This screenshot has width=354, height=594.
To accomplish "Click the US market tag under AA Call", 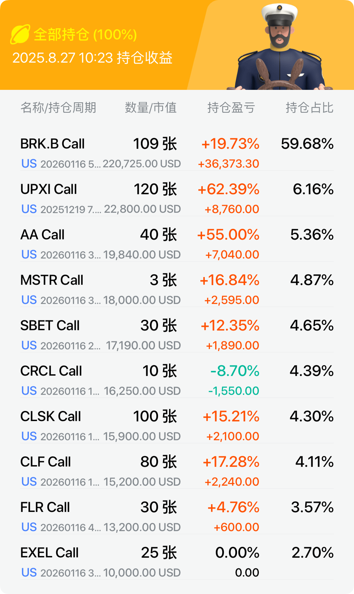I will tap(29, 255).
